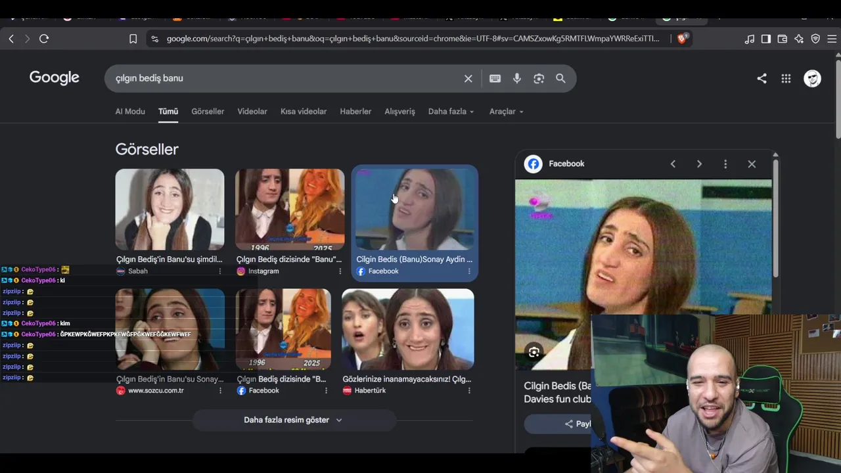This screenshot has width=841, height=473.
Task: Open the www.sozcu.com.tr image thumbnail
Action: 170,329
